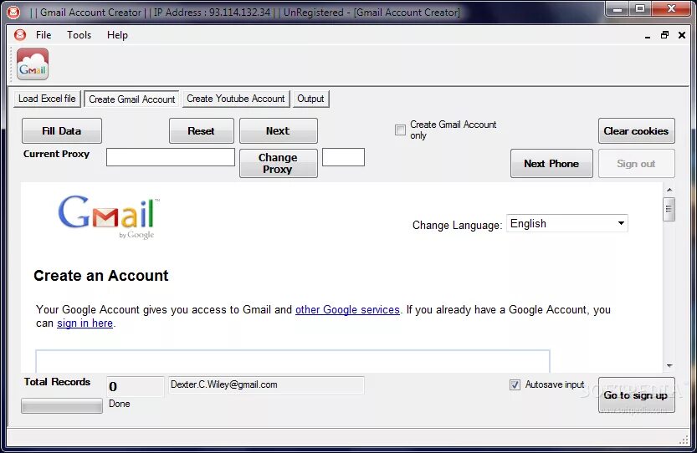Click the scrollbar thumb of the web page
This screenshot has height=453, width=697.
tap(669, 209)
